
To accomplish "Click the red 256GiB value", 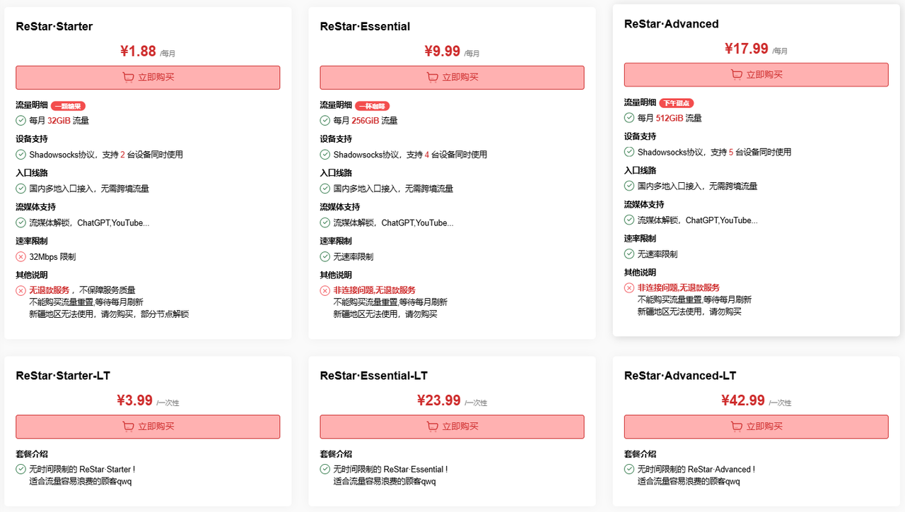I will (365, 121).
